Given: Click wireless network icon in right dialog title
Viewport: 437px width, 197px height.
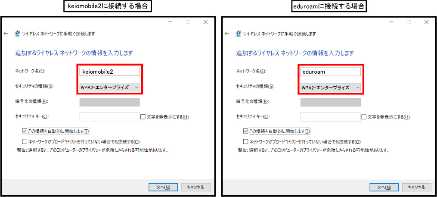Looking at the screenshot, I should pos(239,33).
